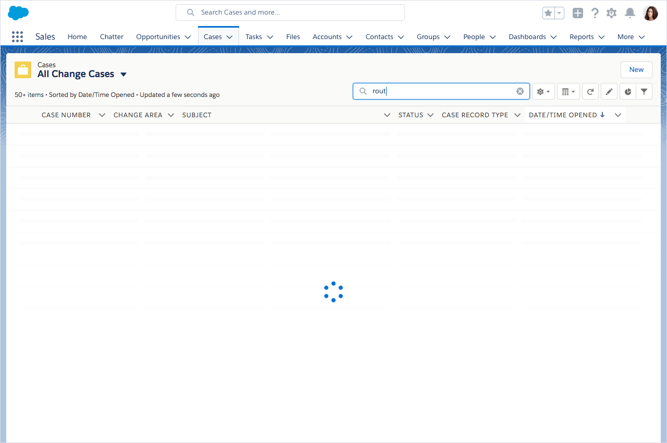This screenshot has width=667, height=443.
Task: Sort by the Case Number column header
Action: [66, 115]
